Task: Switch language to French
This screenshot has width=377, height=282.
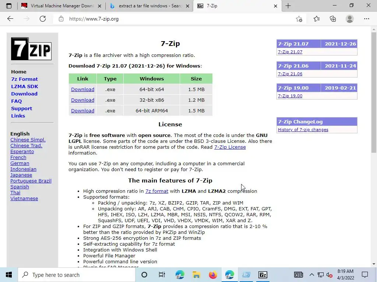Action: [18, 157]
